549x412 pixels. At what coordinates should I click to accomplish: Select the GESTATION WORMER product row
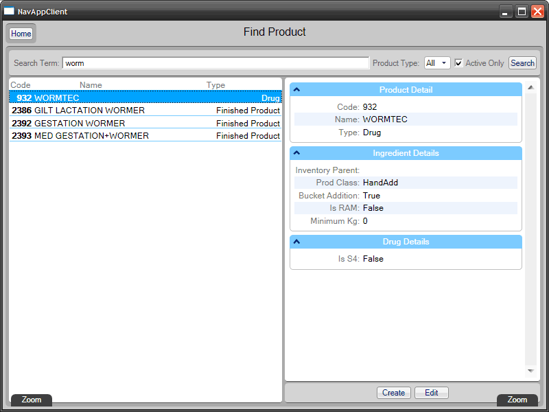[x=145, y=124]
